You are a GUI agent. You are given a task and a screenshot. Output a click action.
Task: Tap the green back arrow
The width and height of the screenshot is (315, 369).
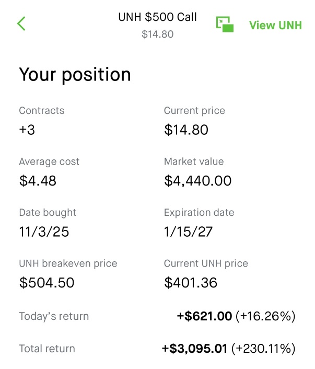click(x=21, y=24)
